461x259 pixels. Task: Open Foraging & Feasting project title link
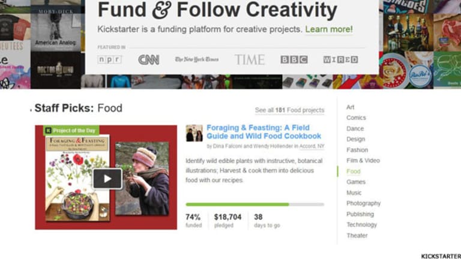tap(264, 132)
